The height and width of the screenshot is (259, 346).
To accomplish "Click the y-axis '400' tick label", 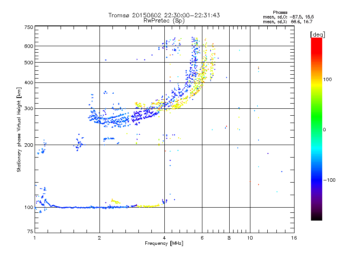I will 29,82.
